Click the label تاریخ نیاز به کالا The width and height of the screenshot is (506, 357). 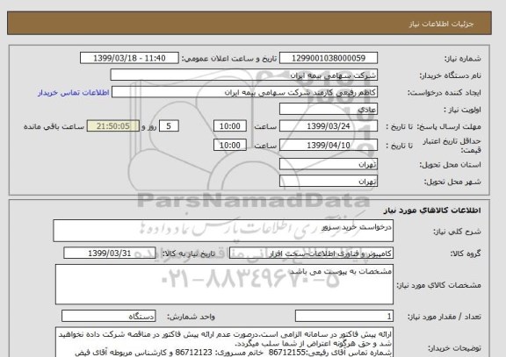click(189, 253)
